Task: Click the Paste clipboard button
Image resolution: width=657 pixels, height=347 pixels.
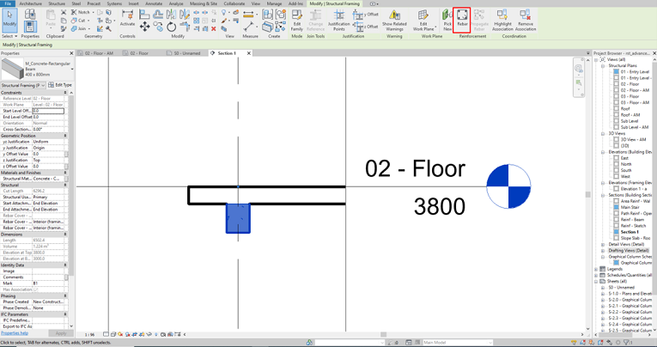Action: pyautogui.click(x=51, y=18)
